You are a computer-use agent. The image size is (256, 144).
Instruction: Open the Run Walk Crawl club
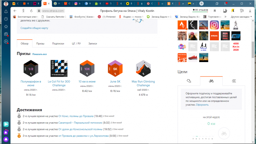pos(225,36)
